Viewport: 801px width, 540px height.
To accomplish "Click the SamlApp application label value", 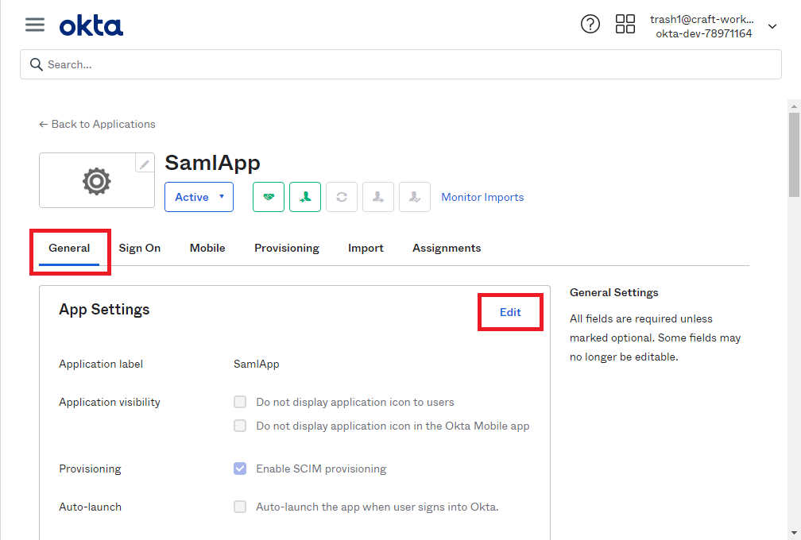I will click(x=257, y=364).
